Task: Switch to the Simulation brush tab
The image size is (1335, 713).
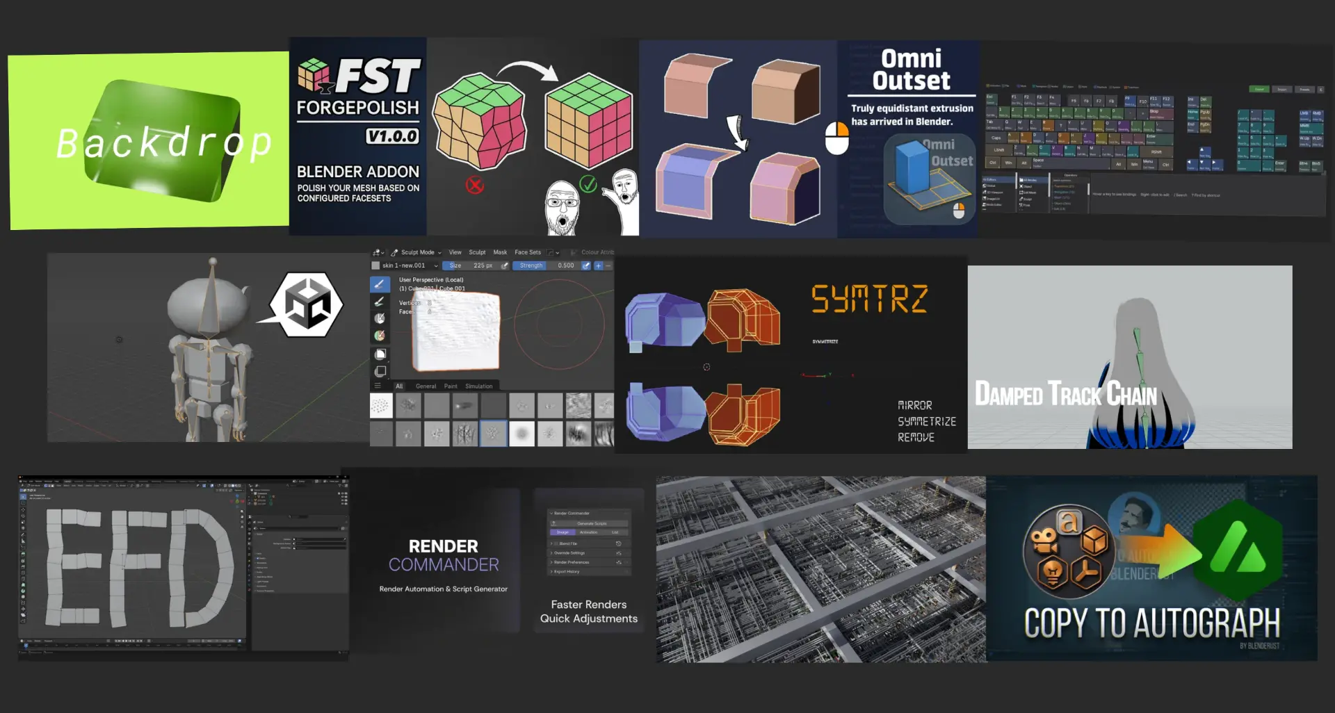Action: click(x=479, y=386)
